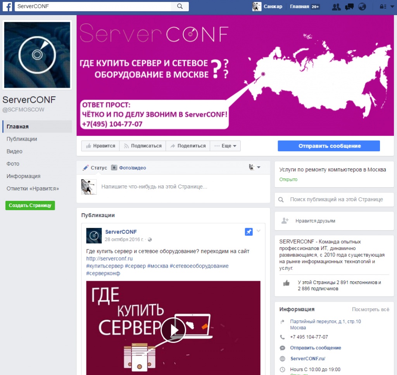Click the Отправить сообщение link in Информация
This screenshot has height=375, width=397.
click(316, 348)
